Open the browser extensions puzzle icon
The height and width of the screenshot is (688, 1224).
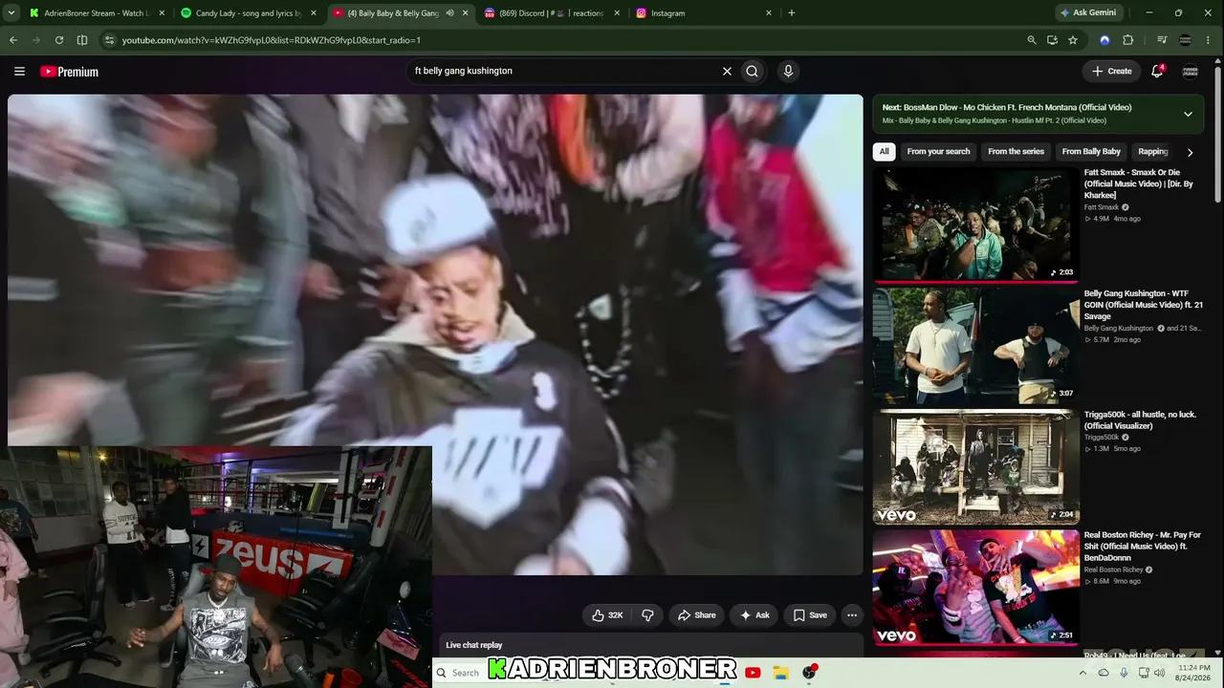[x=1127, y=40]
